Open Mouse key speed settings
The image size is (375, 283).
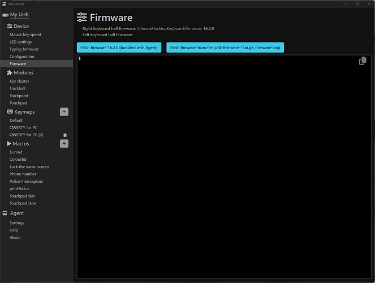[x=25, y=35]
